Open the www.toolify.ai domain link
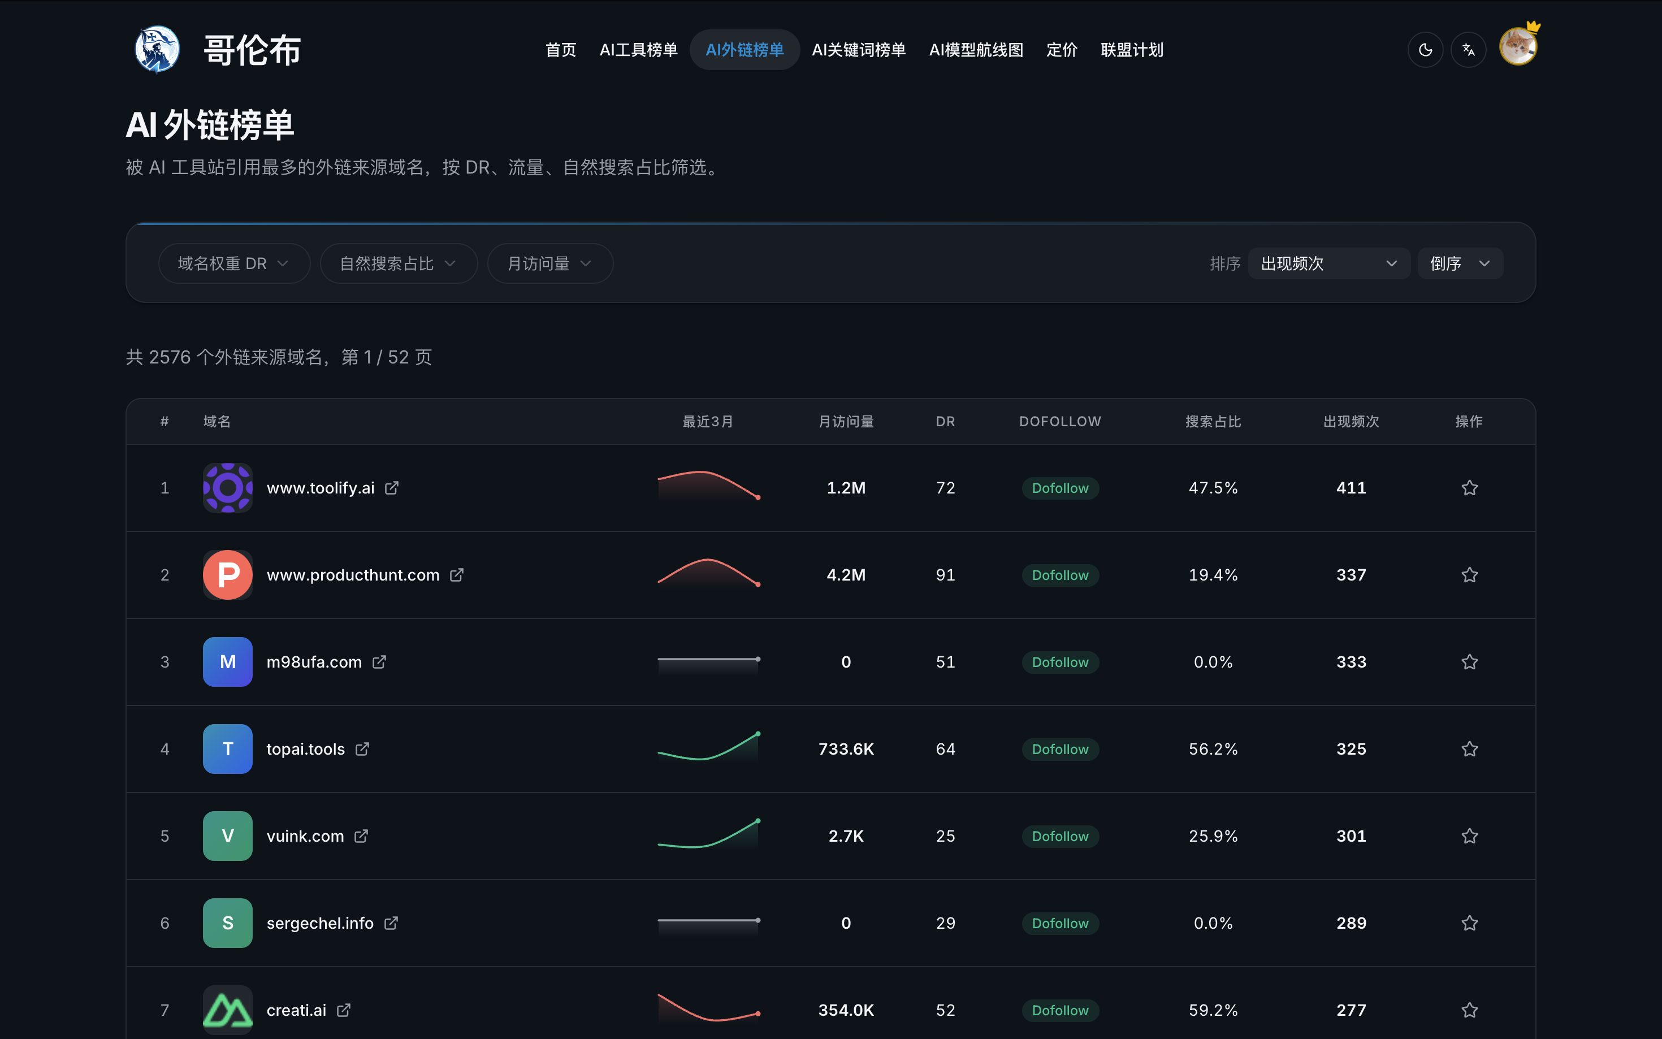Screen dimensions: 1662x1039 [320, 488]
